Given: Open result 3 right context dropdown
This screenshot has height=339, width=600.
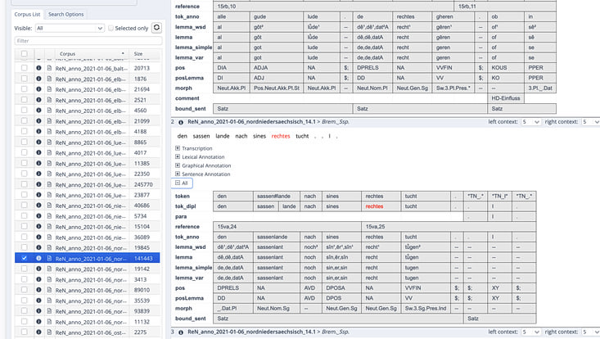Looking at the screenshot, I should click(x=591, y=332).
